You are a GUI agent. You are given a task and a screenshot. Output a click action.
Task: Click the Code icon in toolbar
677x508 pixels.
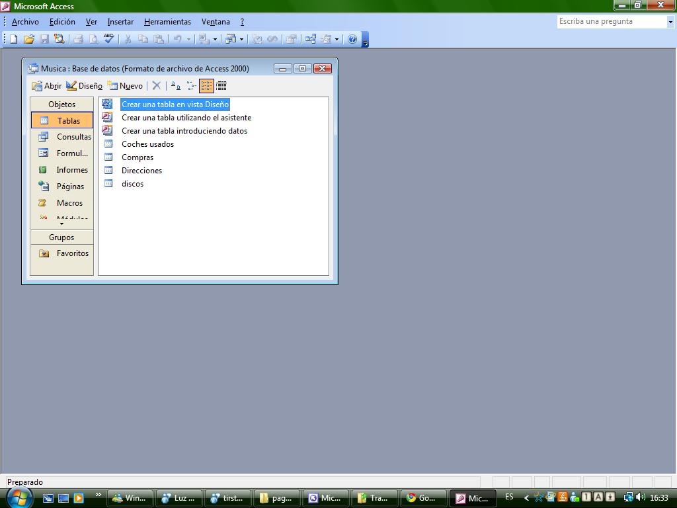257,39
